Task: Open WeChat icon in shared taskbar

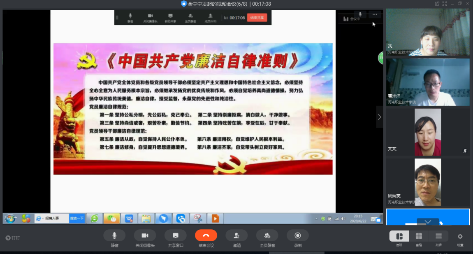Action: coord(111,218)
